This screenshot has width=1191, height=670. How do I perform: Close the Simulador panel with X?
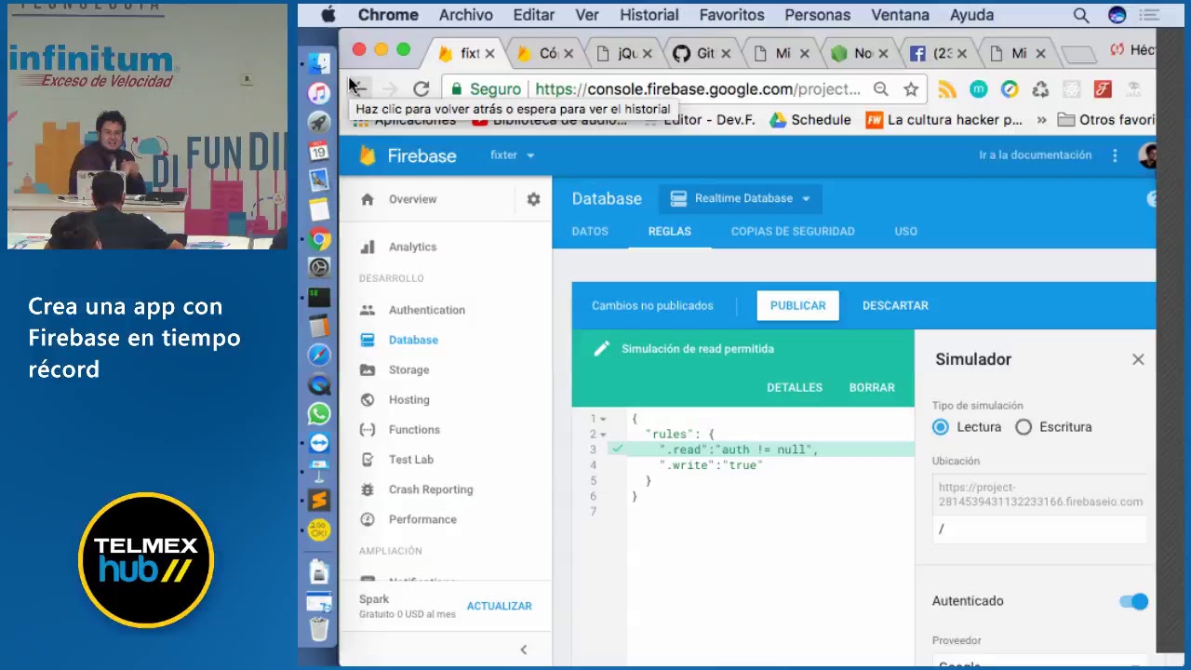pos(1138,359)
